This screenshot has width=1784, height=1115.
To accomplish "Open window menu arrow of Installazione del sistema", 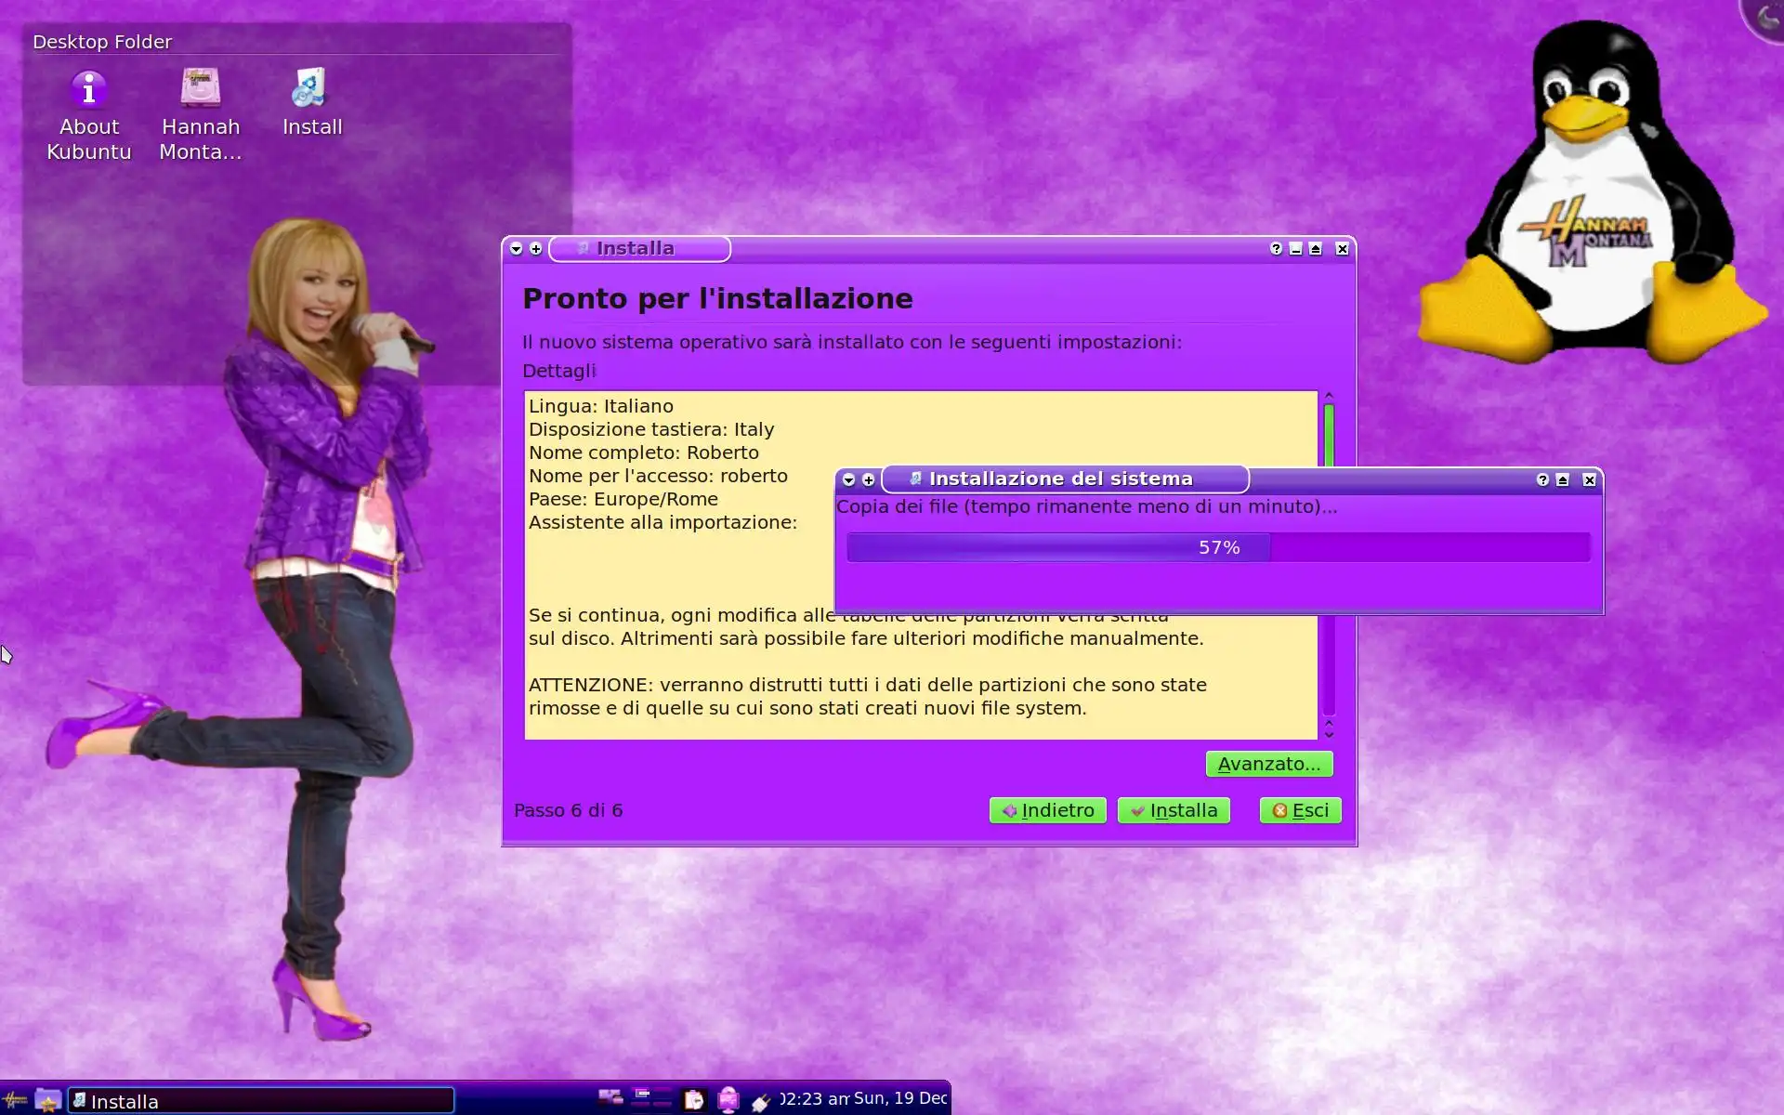I will (848, 480).
